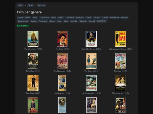Screen dimensions: 153x114
Task: Click the Racconto breadcrumb
Action: click(42, 5)
